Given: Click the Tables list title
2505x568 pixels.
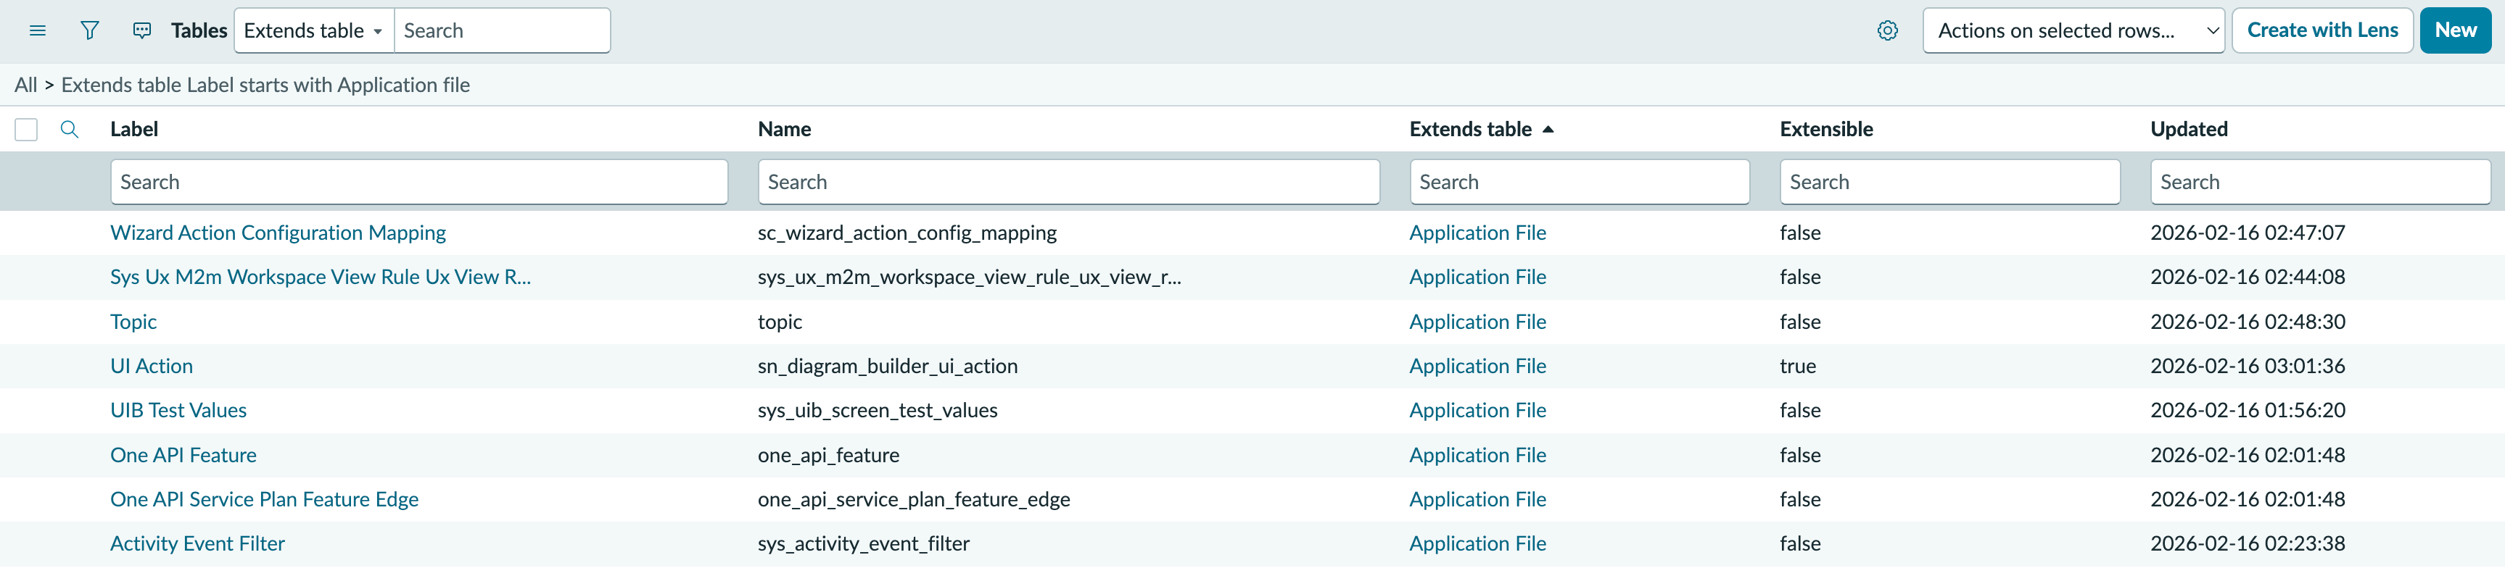Looking at the screenshot, I should [x=199, y=31].
